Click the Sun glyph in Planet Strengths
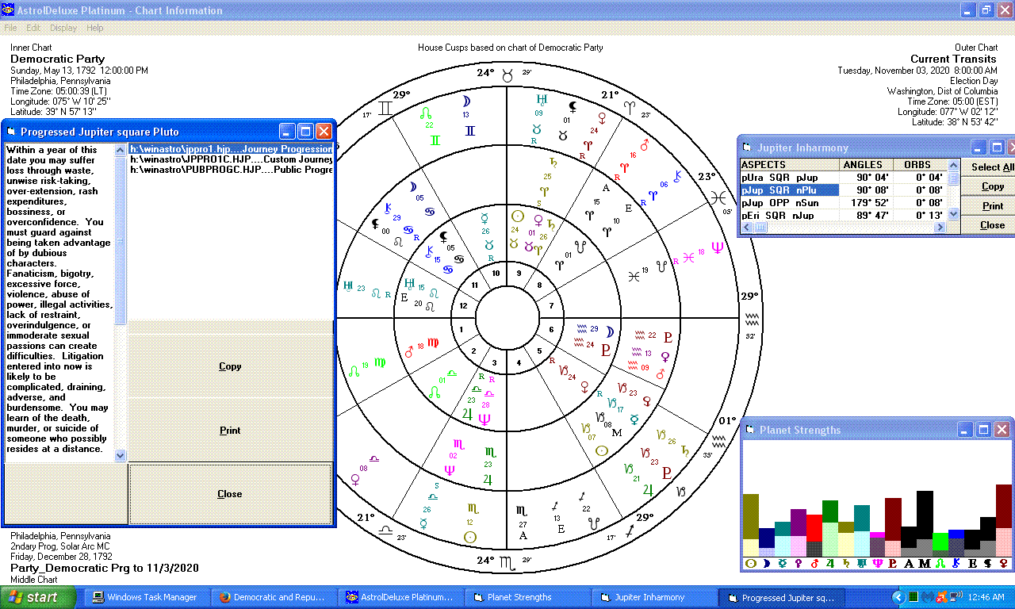Image resolution: width=1015 pixels, height=609 pixels. [x=751, y=564]
